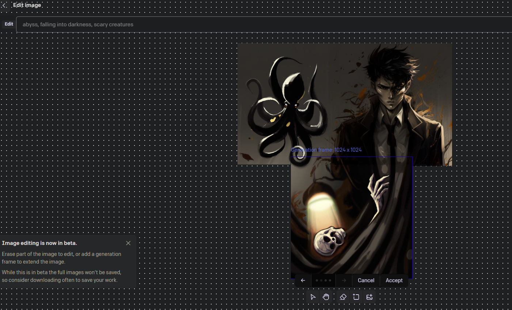This screenshot has height=310, width=512.
Task: Choose the eraser tool
Action: pyautogui.click(x=343, y=297)
